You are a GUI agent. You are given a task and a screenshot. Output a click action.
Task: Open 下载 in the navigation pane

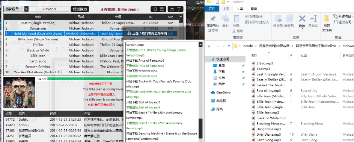[221, 72]
